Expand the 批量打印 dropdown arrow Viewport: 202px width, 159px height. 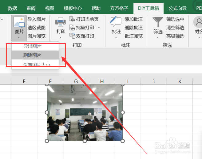pyautogui.click(x=99, y=28)
